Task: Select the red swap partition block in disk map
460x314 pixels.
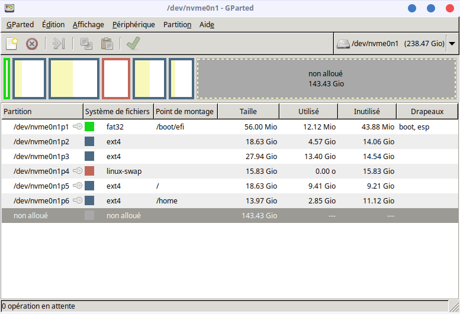Action: 115,78
